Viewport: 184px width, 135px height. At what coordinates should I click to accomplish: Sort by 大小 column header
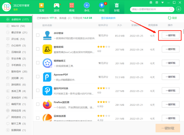click(119, 25)
